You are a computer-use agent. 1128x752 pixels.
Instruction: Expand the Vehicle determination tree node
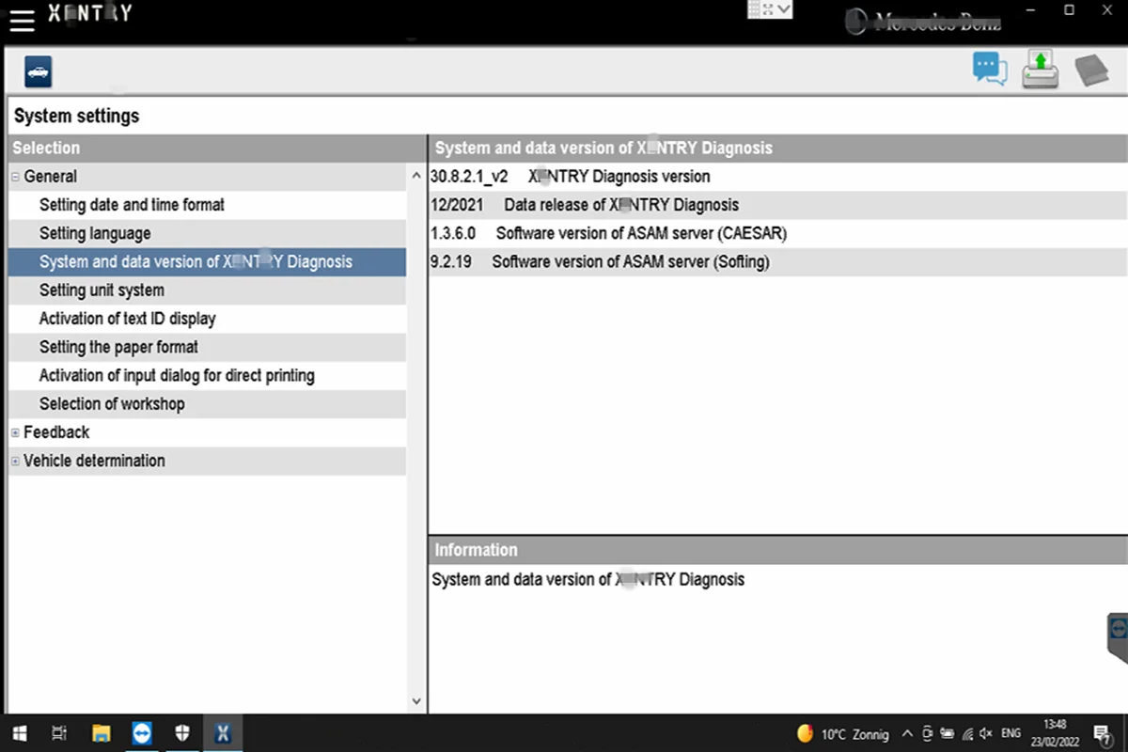pyautogui.click(x=15, y=461)
